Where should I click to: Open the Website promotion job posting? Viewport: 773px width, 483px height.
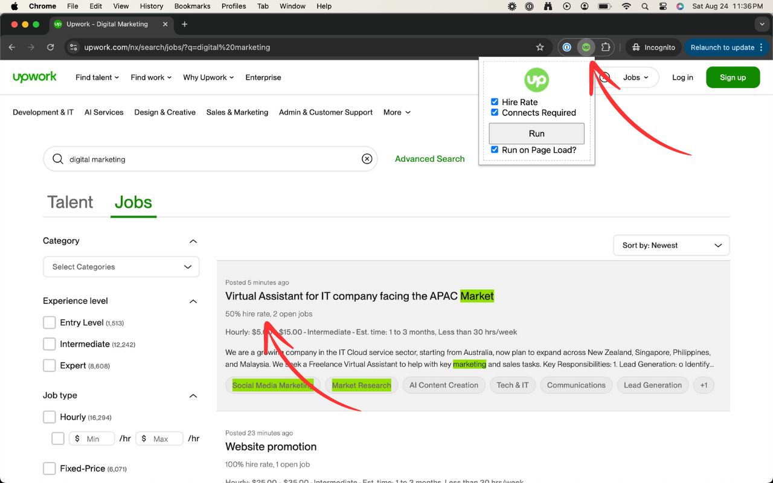pyautogui.click(x=271, y=447)
